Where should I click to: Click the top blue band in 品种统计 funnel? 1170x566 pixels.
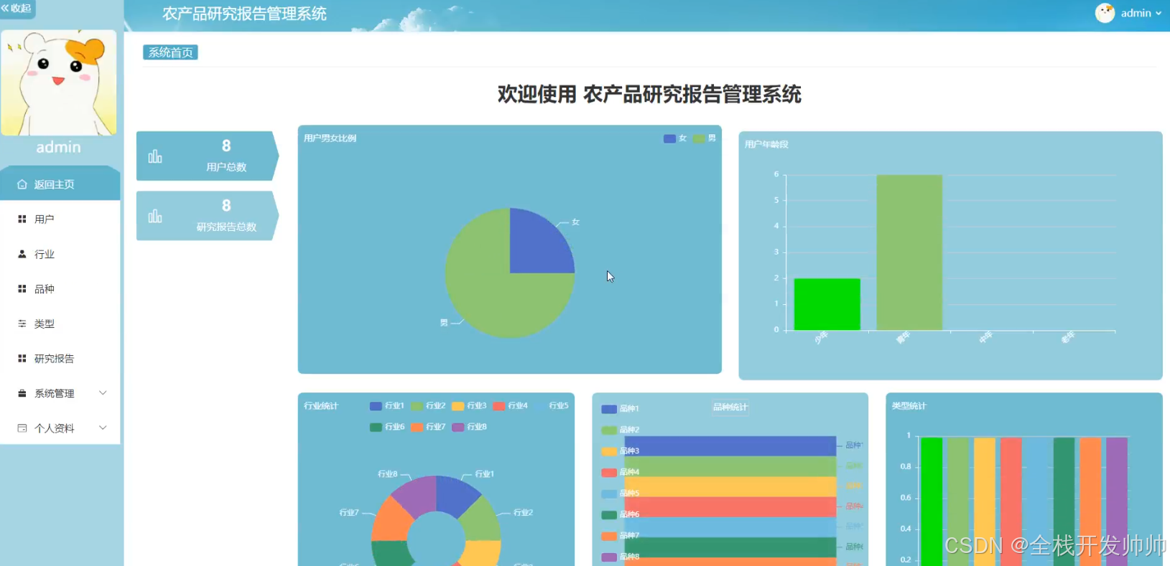pyautogui.click(x=730, y=445)
